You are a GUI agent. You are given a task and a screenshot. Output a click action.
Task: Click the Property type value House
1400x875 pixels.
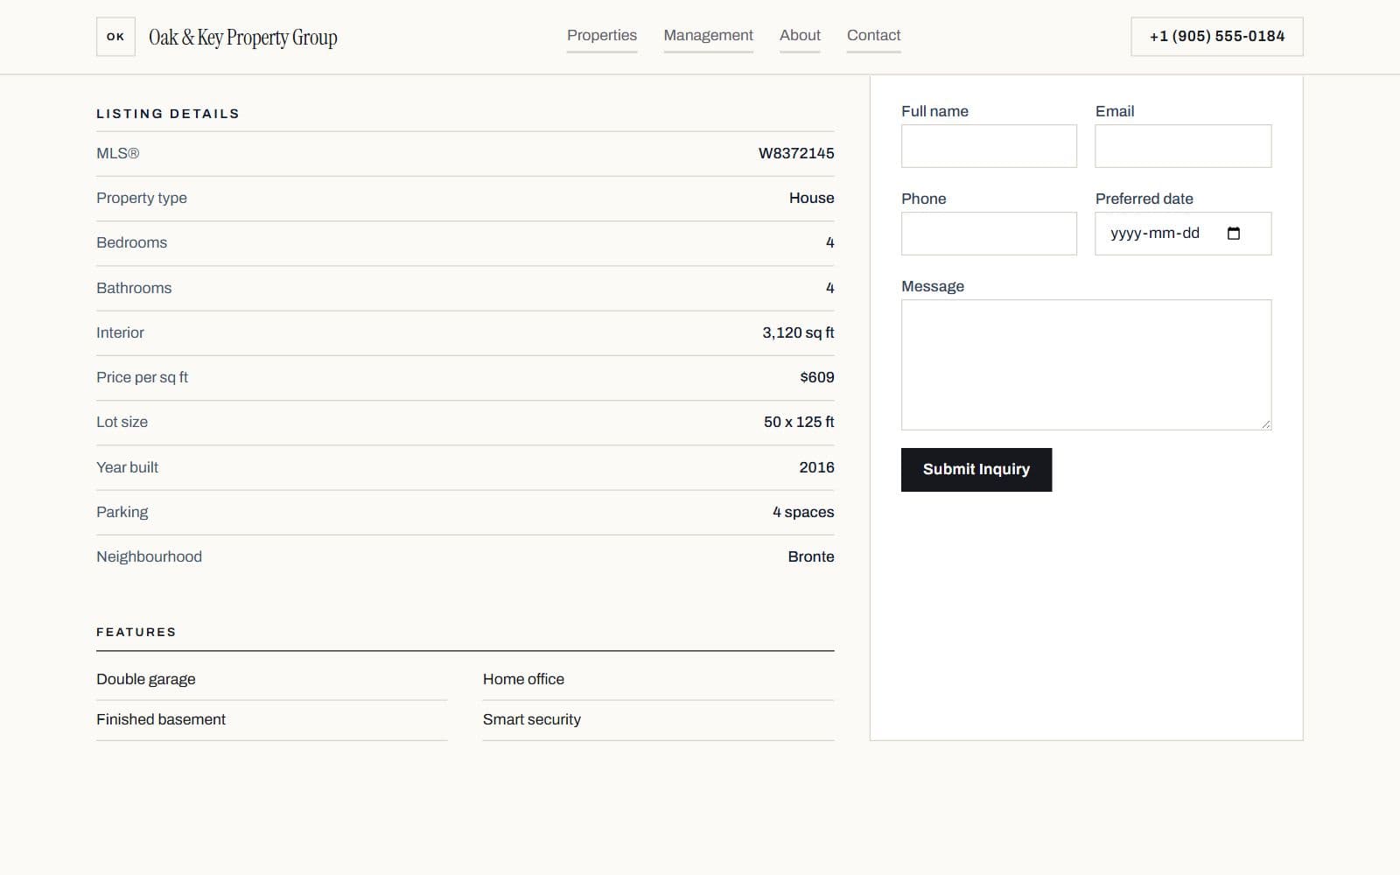(811, 198)
